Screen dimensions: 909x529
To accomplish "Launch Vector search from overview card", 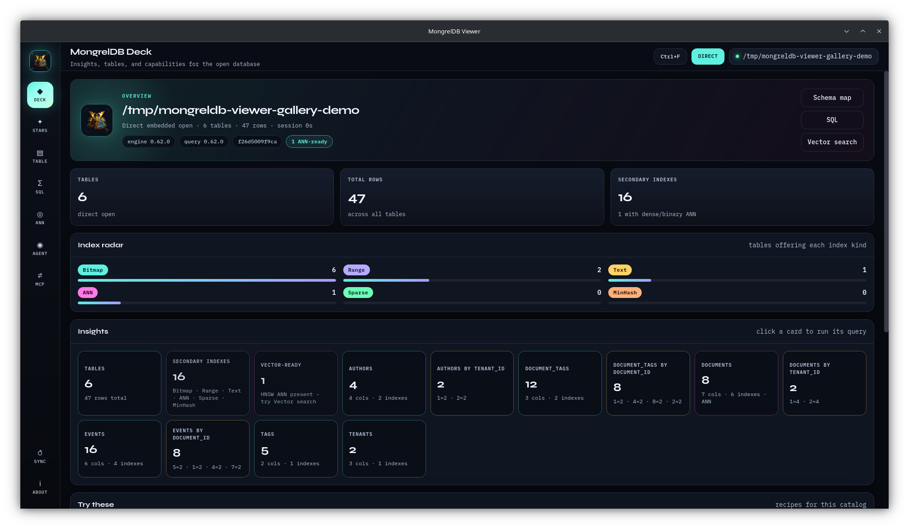I will tap(832, 142).
